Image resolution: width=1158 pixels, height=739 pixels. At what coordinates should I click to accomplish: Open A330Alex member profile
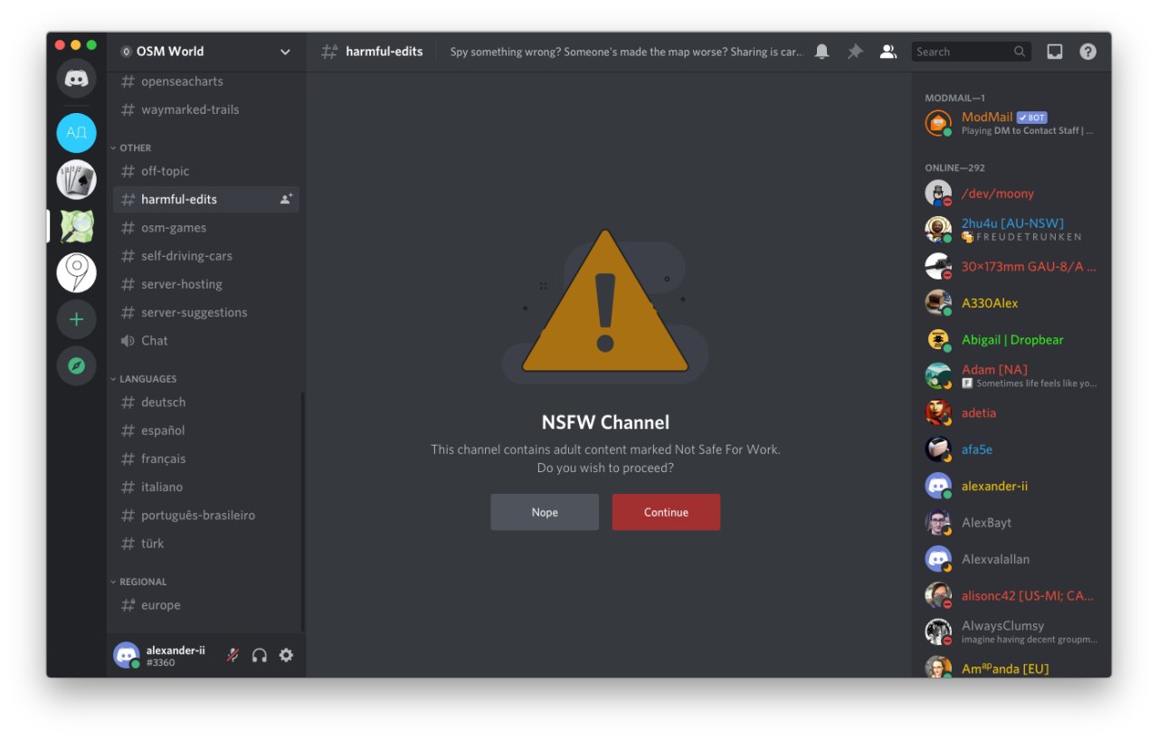(x=1011, y=303)
